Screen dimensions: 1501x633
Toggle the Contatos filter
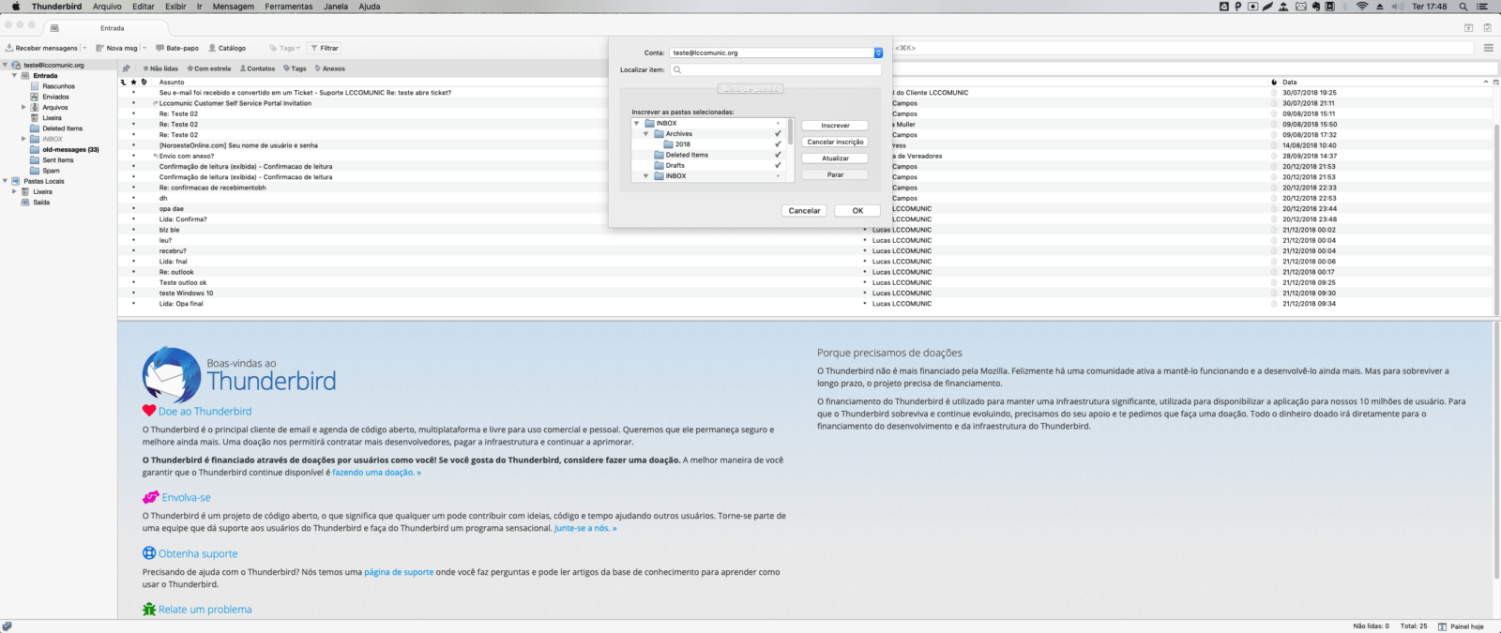click(258, 68)
